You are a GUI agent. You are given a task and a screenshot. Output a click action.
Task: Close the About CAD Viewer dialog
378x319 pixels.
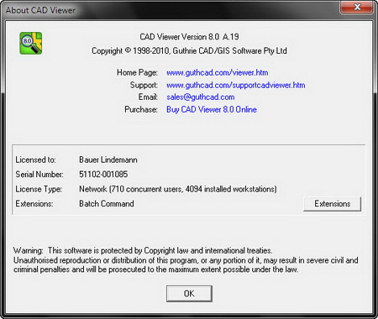pos(357,7)
